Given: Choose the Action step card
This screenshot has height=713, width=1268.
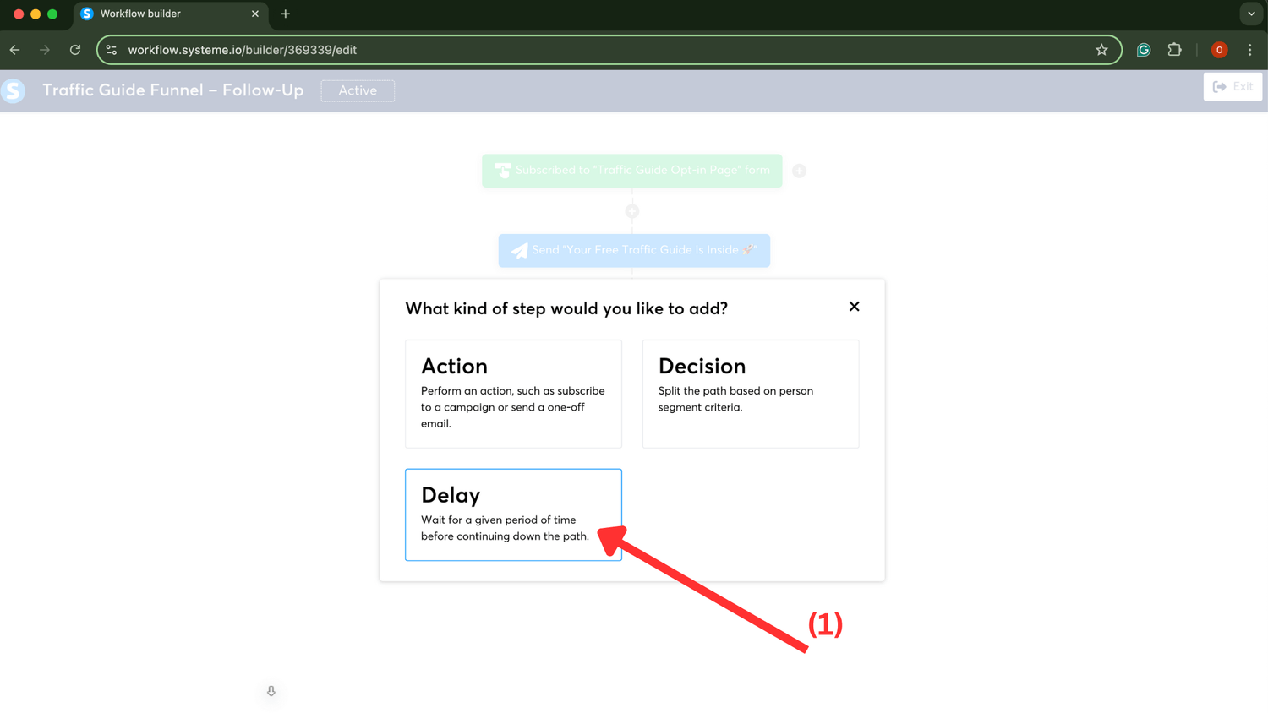Looking at the screenshot, I should [513, 394].
